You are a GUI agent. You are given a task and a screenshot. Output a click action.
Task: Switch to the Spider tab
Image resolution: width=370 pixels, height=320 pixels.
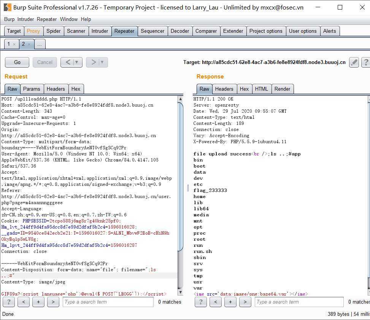click(53, 31)
